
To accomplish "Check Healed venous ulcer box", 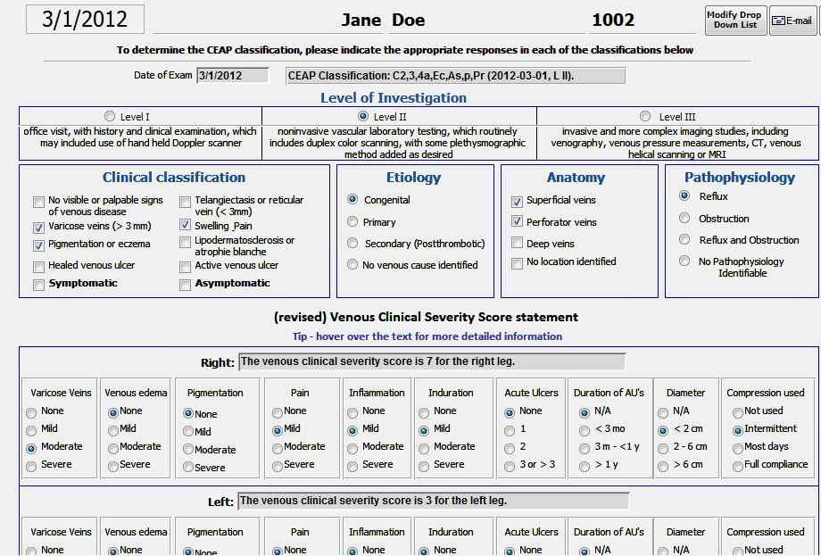I will pos(38,267).
